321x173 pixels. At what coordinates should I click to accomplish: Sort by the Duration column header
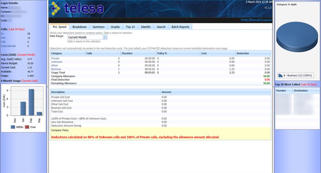(138, 53)
